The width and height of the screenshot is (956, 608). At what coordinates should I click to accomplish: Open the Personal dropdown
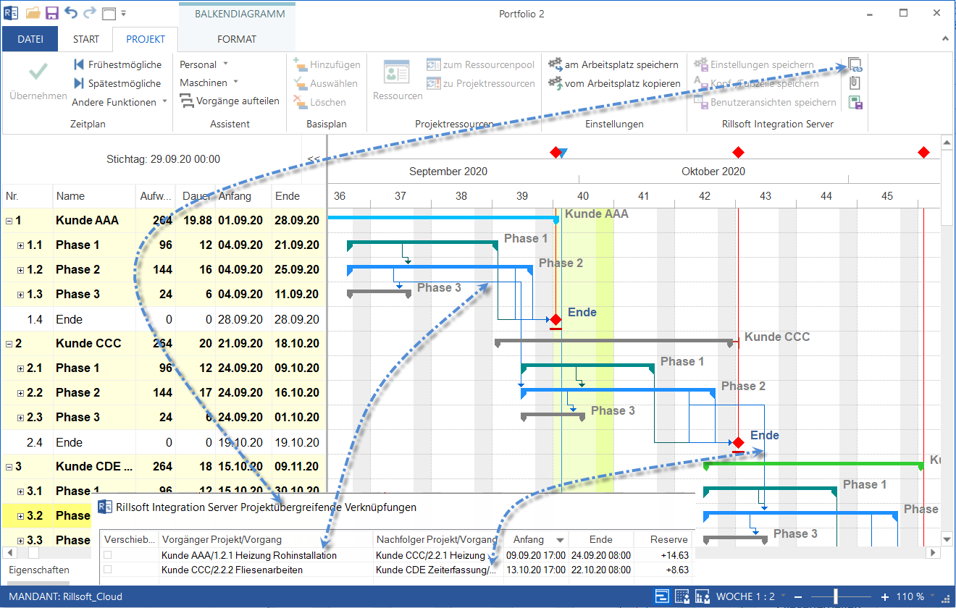[204, 64]
